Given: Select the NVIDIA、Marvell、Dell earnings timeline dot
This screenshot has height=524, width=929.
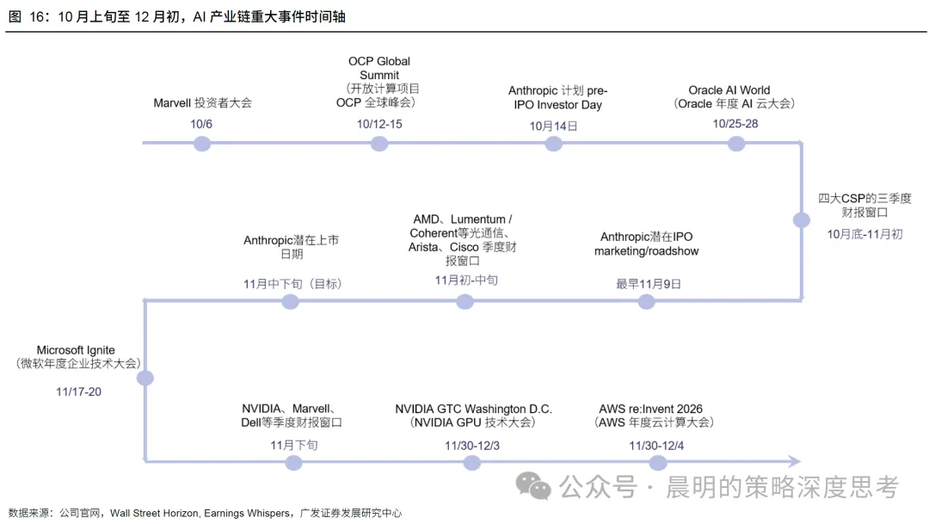Looking at the screenshot, I should pos(294,463).
